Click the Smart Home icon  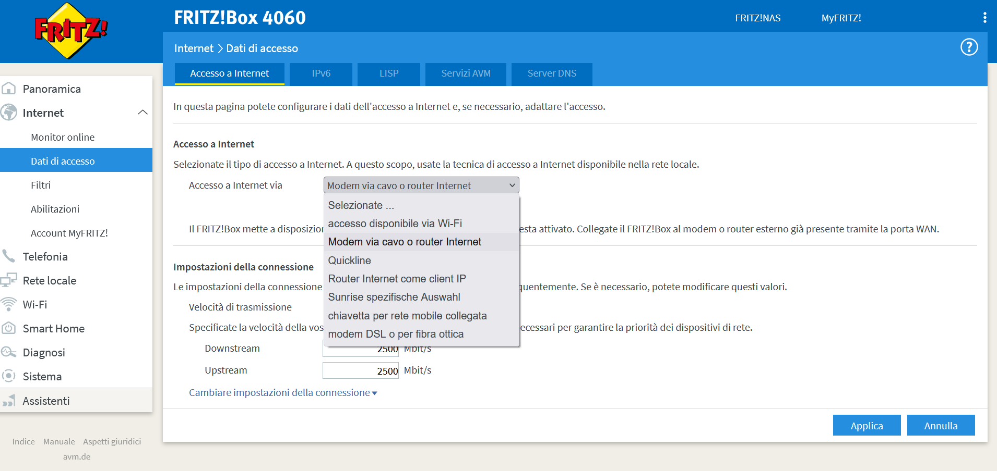coord(8,328)
